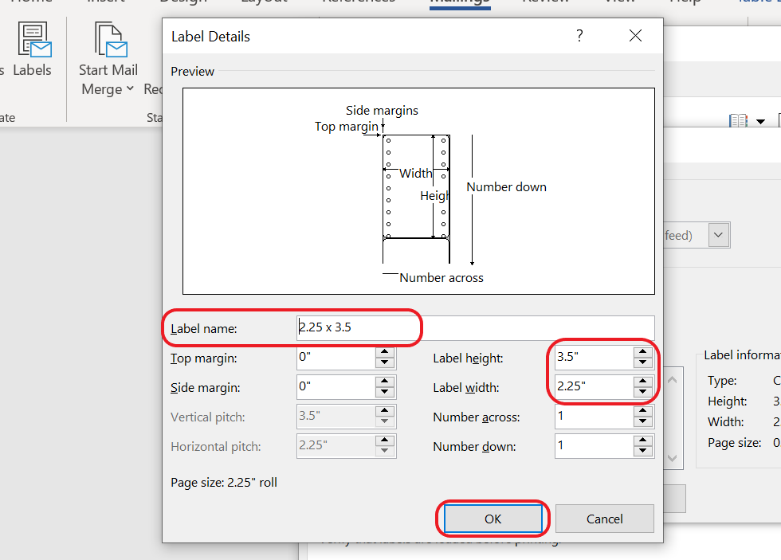Click the Label width input box
The image size is (781, 560).
click(592, 387)
